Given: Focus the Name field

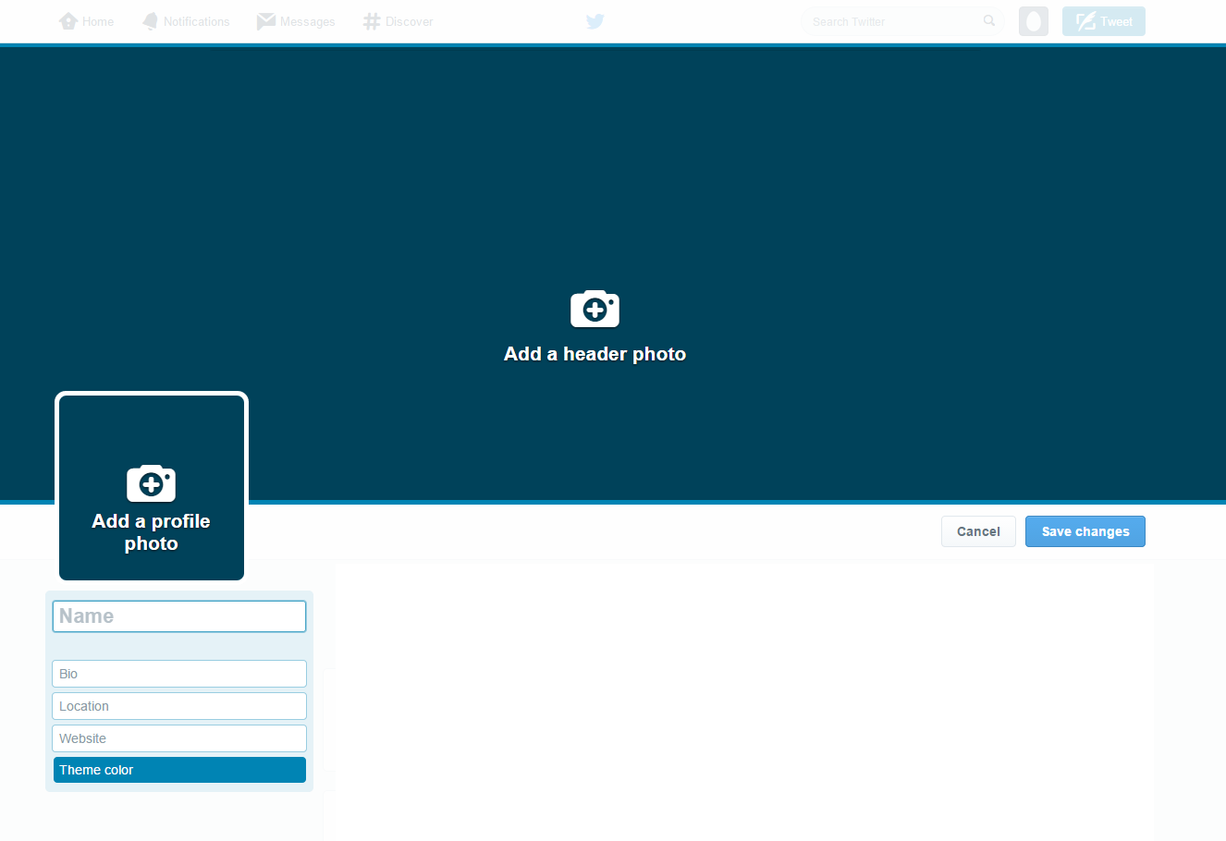Looking at the screenshot, I should [179, 616].
